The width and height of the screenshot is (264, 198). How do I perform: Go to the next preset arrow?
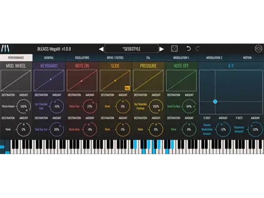161,49
